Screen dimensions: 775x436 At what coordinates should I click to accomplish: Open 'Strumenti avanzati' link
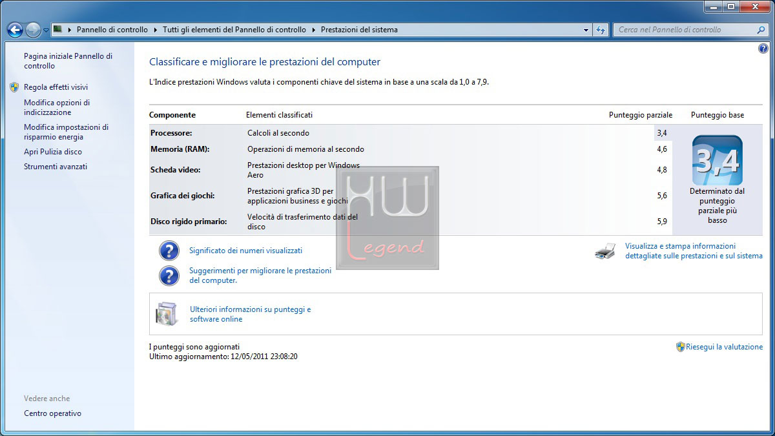pos(56,167)
